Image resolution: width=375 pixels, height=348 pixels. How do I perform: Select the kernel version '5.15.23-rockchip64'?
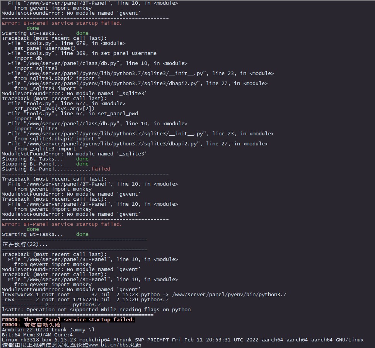82,340
